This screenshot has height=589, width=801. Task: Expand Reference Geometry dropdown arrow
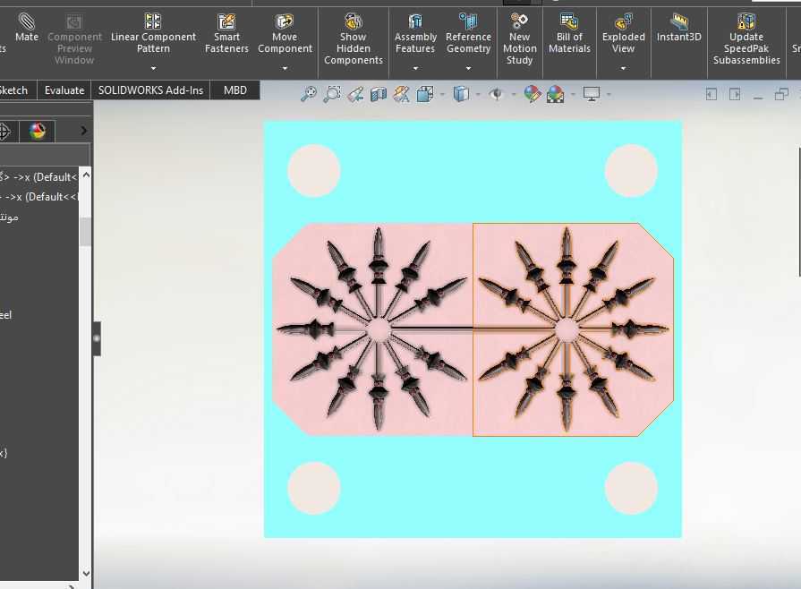pos(468,68)
